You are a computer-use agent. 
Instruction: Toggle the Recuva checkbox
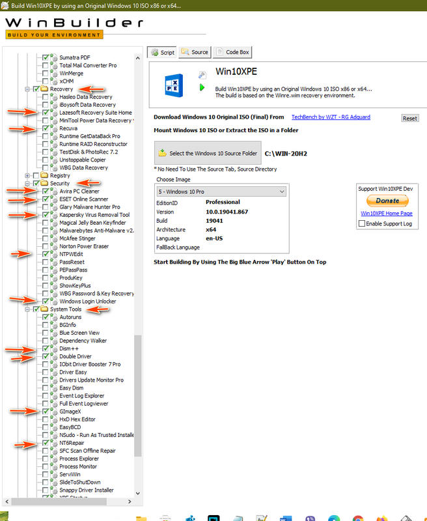click(x=46, y=128)
